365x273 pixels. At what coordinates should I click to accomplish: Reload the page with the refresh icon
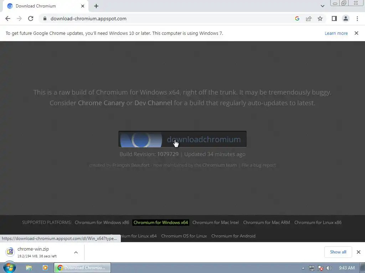click(31, 18)
